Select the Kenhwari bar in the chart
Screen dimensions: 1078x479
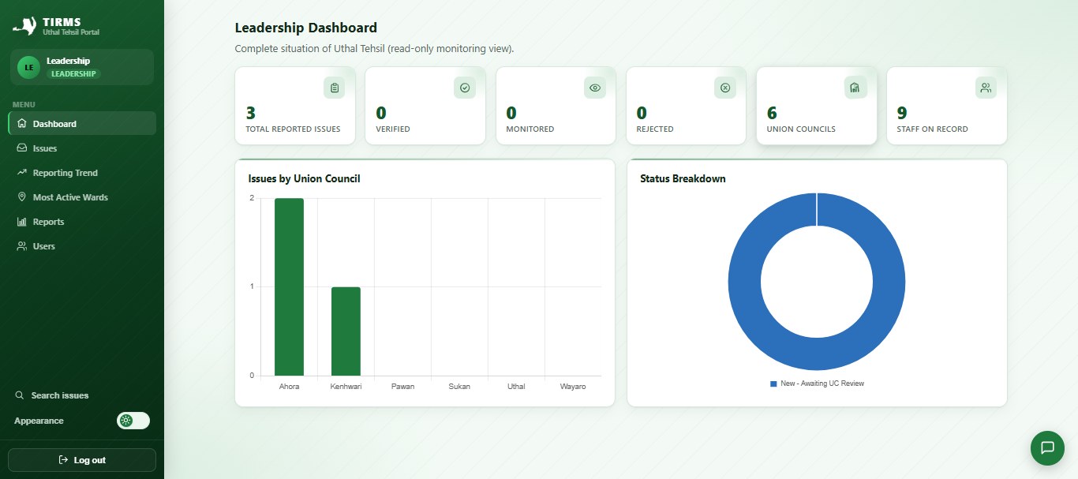346,331
